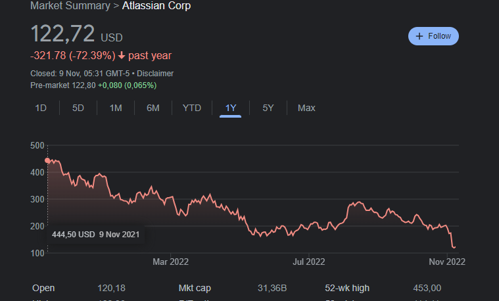The image size is (499, 301).
Task: Click the +0,080 (0,065%) pre-market change
Action: coord(128,85)
